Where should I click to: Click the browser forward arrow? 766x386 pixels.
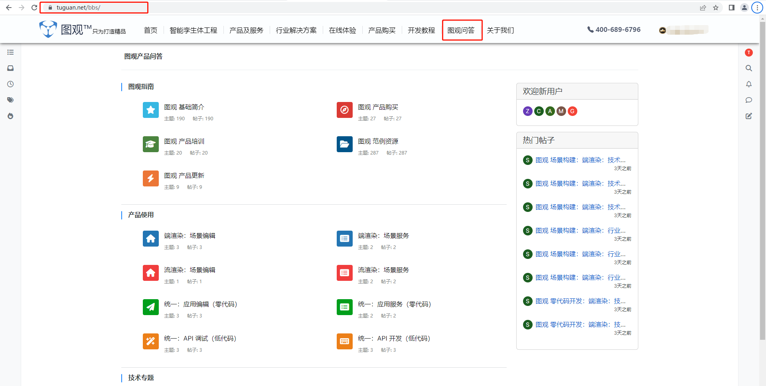point(22,8)
